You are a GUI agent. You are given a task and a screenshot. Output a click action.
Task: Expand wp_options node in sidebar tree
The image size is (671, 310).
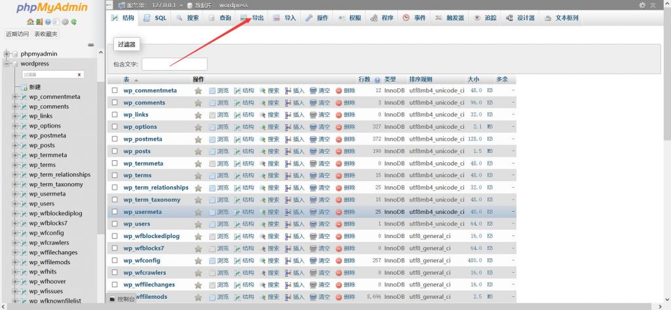tap(15, 126)
